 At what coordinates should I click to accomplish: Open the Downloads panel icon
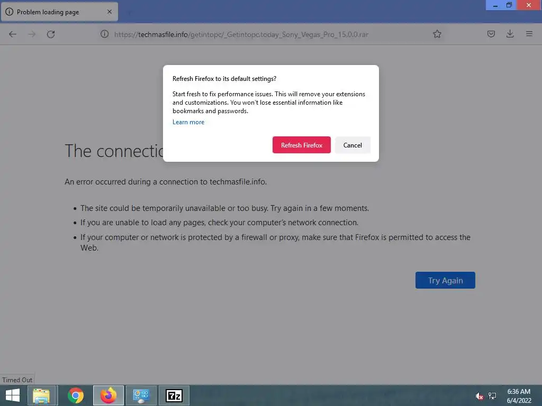click(510, 34)
